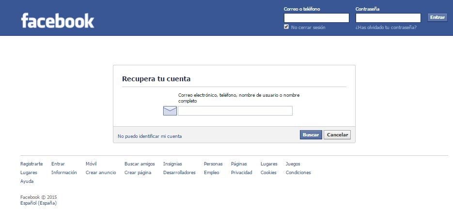Open the Entrar footer link
This screenshot has height=223, width=453.
(x=58, y=164)
